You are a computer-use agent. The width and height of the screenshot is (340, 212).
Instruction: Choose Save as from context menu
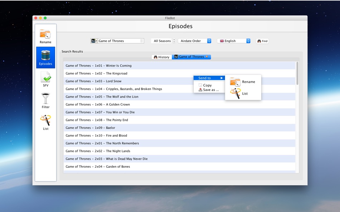[209, 90]
